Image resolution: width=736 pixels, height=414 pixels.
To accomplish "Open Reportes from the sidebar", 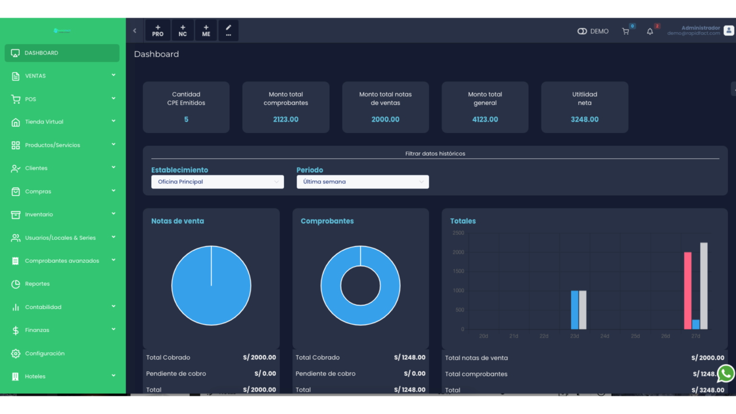I will tap(37, 284).
